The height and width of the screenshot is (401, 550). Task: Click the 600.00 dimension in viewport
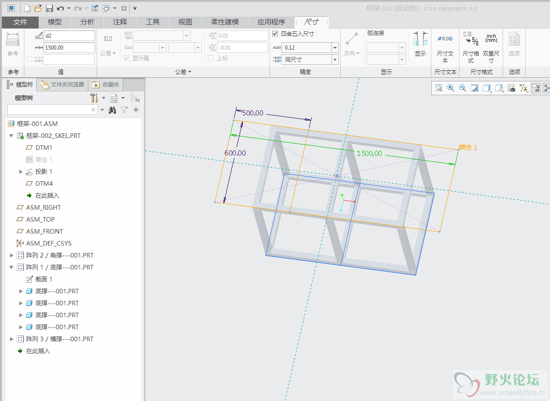point(235,153)
